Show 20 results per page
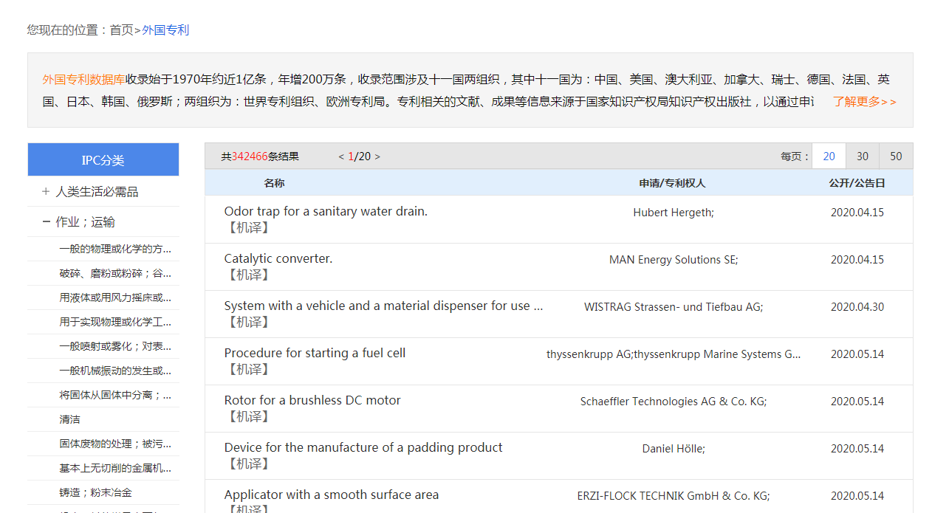This screenshot has height=513, width=932. (829, 156)
